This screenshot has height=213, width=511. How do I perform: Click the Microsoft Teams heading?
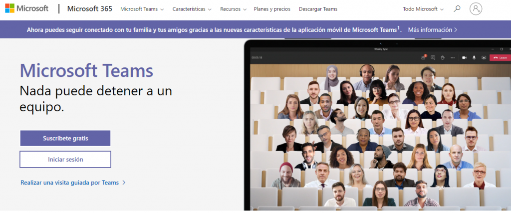86,71
